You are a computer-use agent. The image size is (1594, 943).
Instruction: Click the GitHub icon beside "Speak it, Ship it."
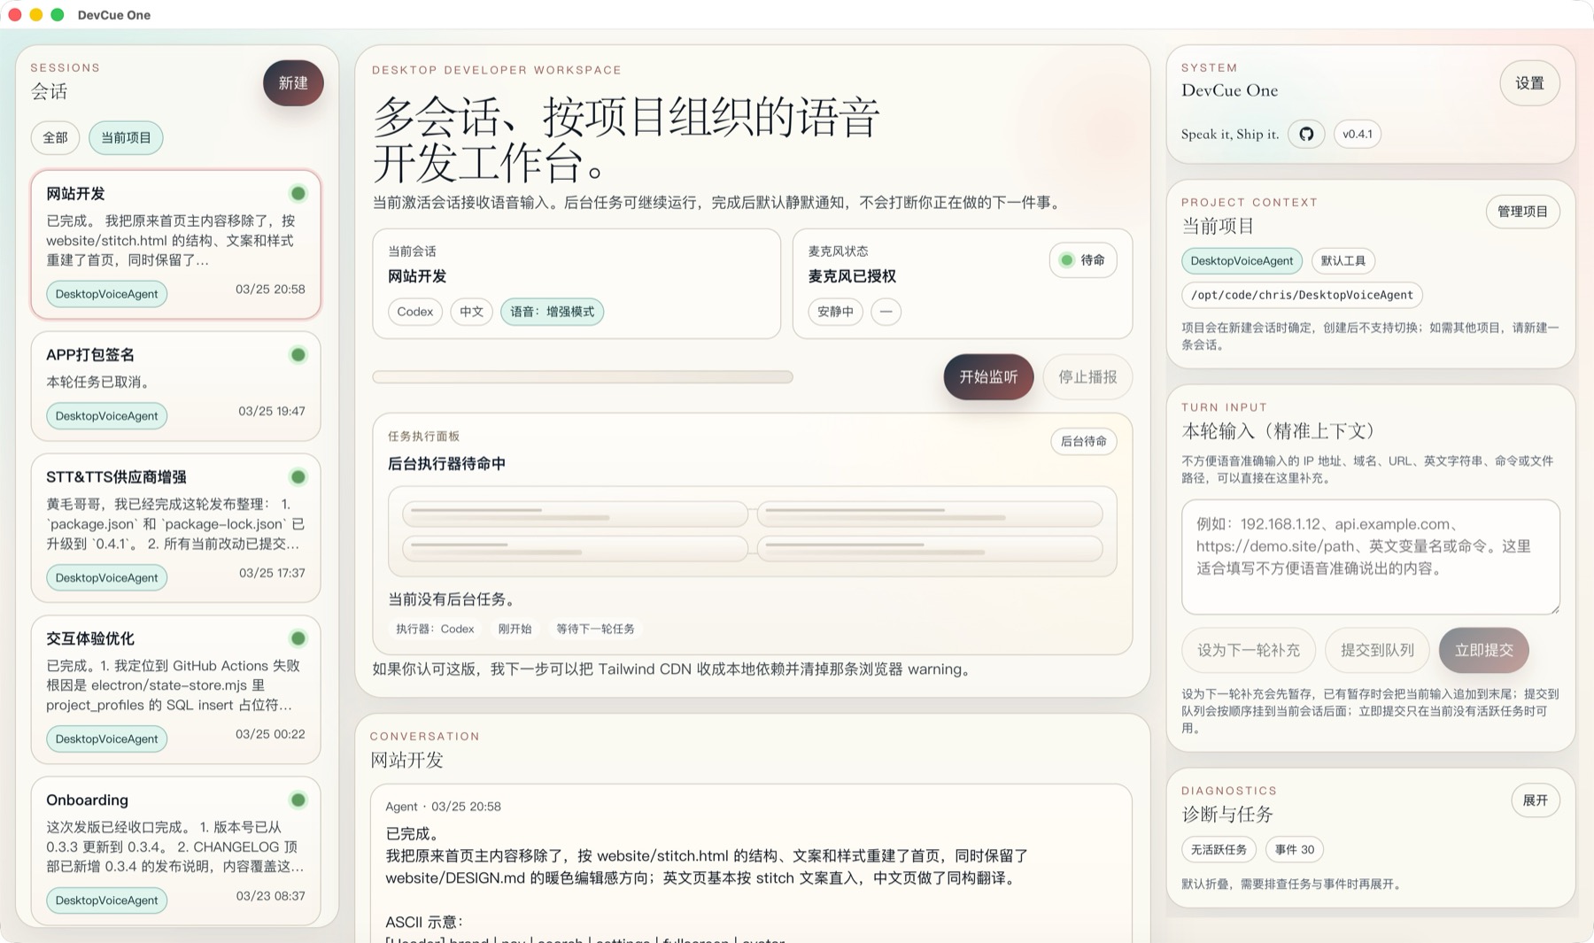(1304, 134)
